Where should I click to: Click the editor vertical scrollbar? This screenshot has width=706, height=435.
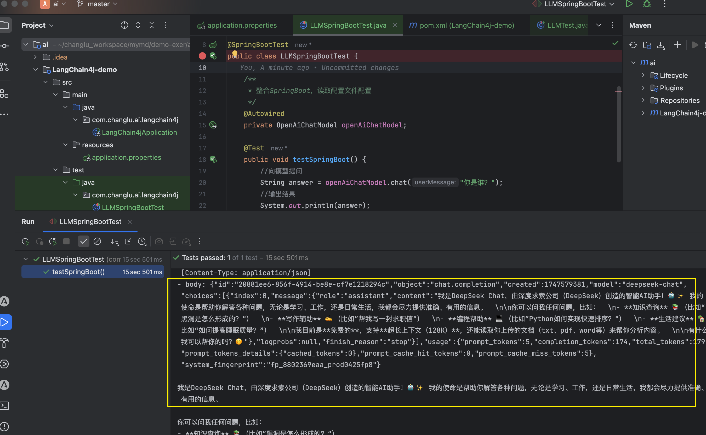click(619, 124)
